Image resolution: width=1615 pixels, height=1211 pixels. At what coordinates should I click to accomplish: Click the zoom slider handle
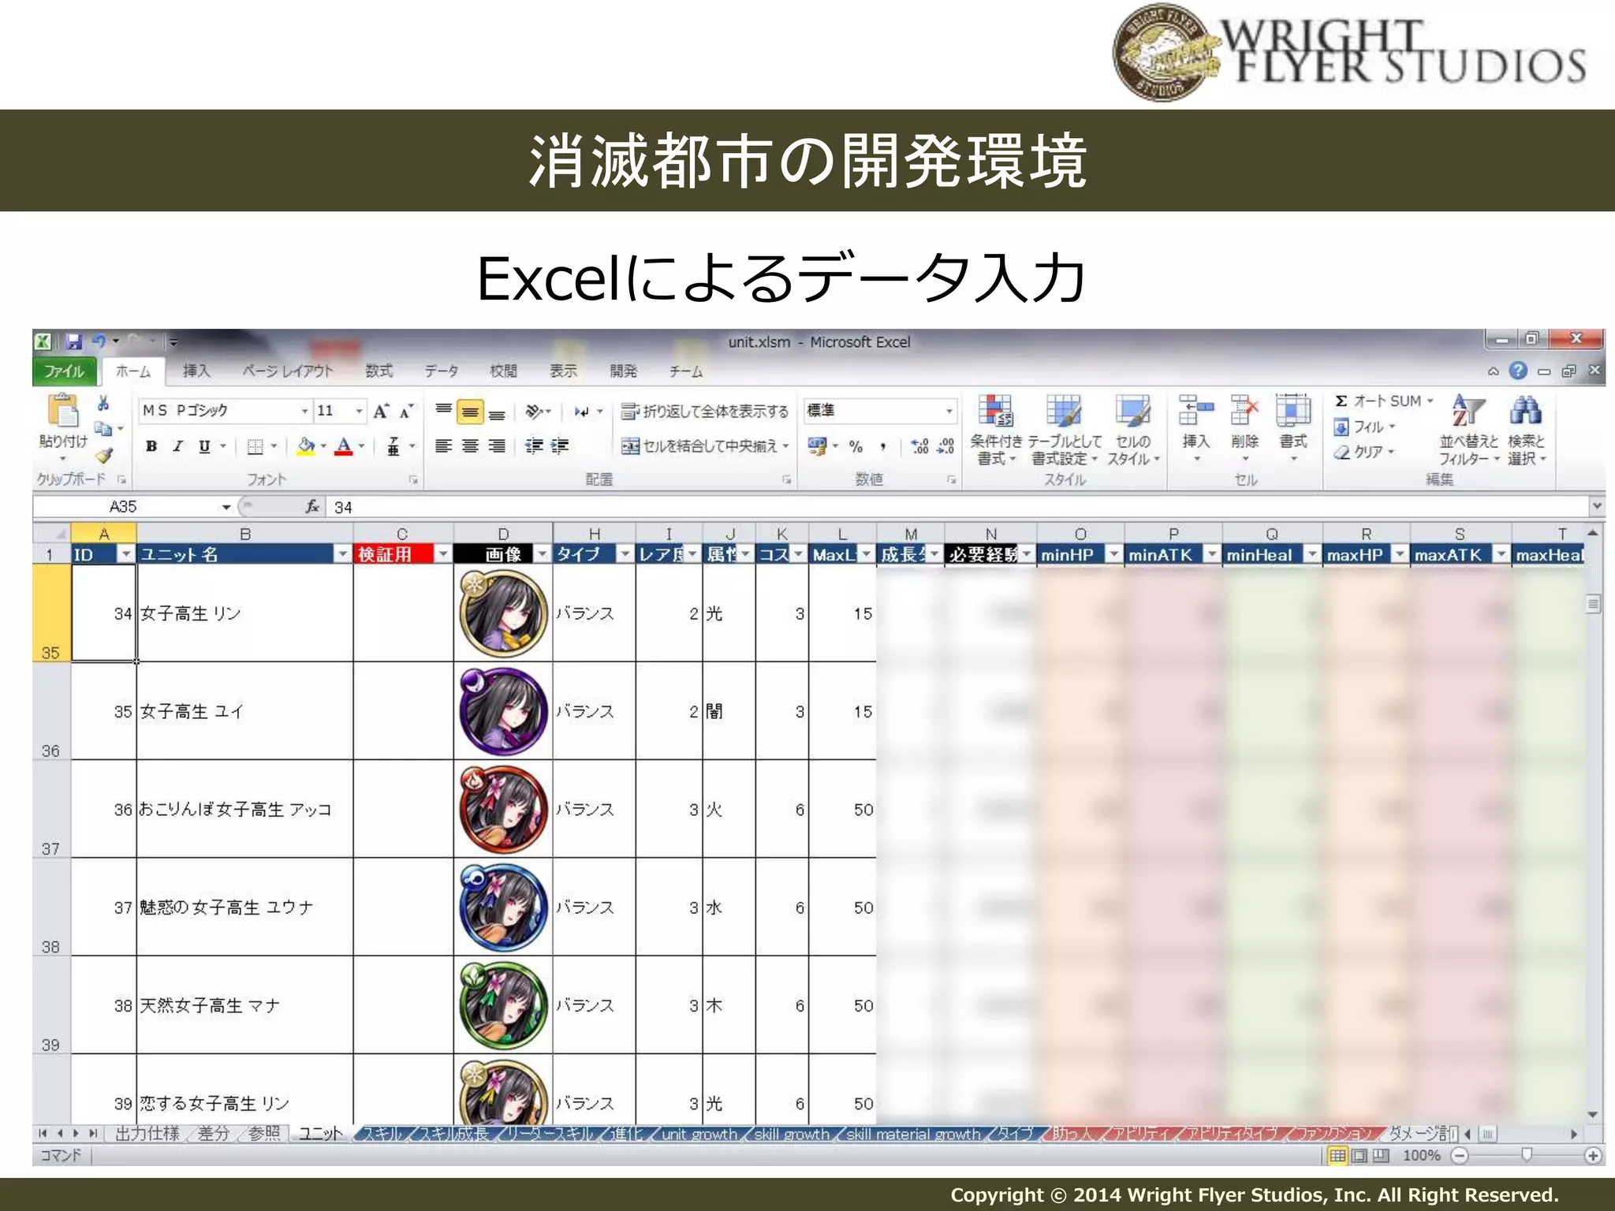tap(1527, 1155)
